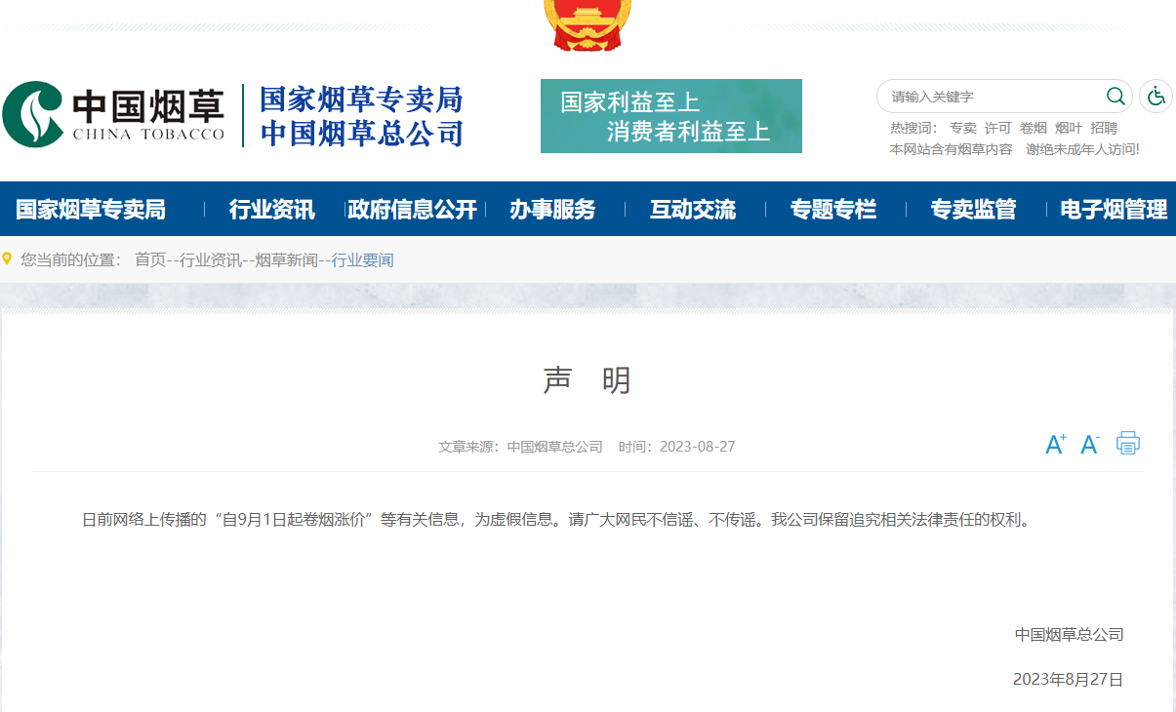Viewport: 1176px width, 712px height.
Task: Click the yellow location pin icon
Action: 8,259
